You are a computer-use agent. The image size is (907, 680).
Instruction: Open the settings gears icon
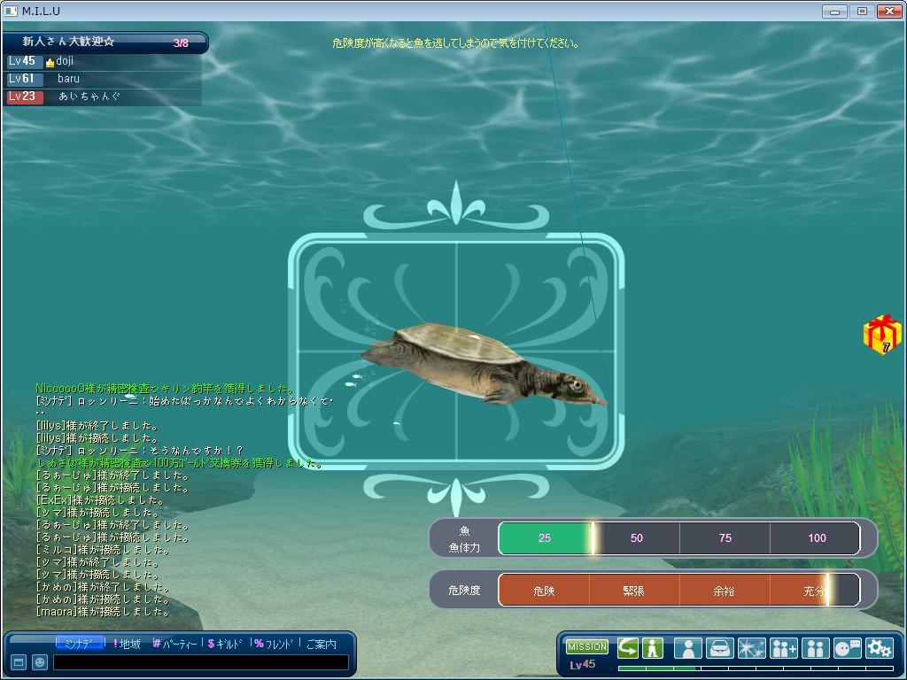880,648
